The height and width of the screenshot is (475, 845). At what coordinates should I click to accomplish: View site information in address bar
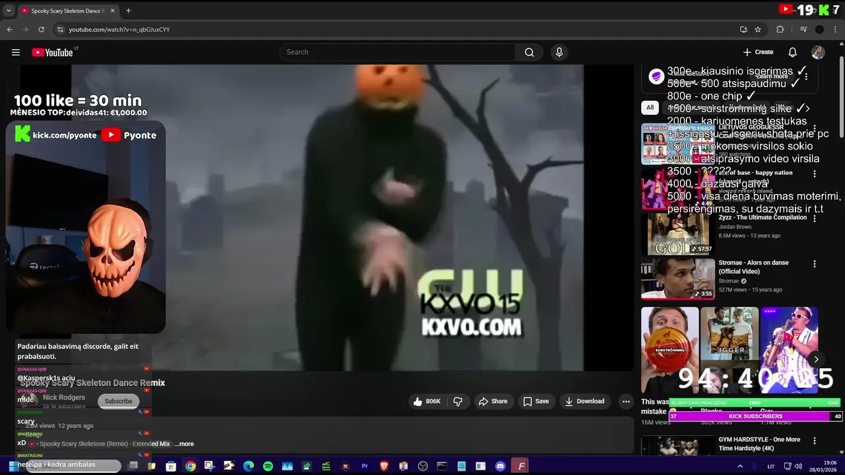[x=60, y=29]
